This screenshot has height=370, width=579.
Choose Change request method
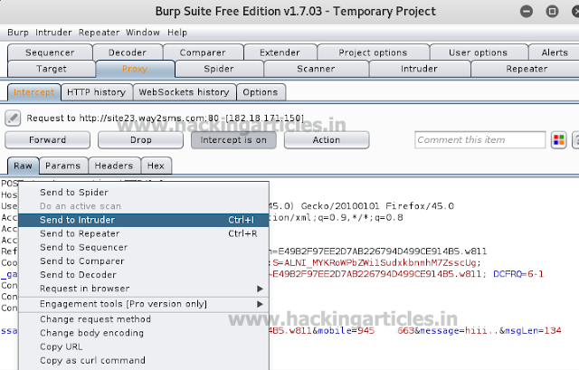144,319
